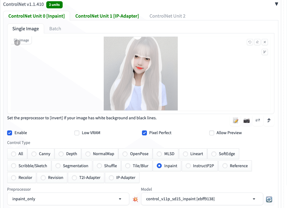Select Scribble/Sketch control type
This screenshot has height=208, width=287.
pyautogui.click(x=29, y=166)
